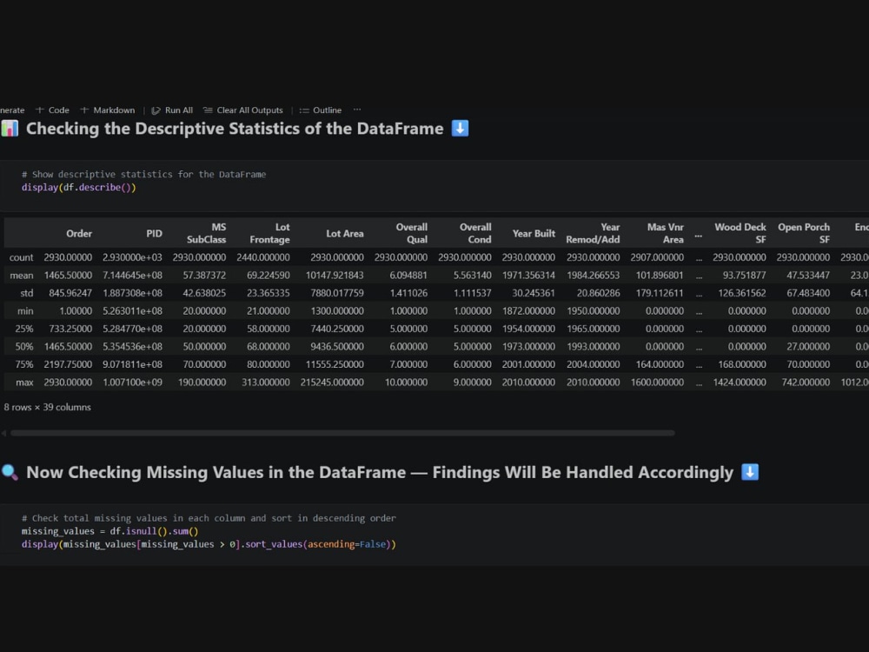
Task: Click the MS SubClass column header
Action: tap(206, 233)
